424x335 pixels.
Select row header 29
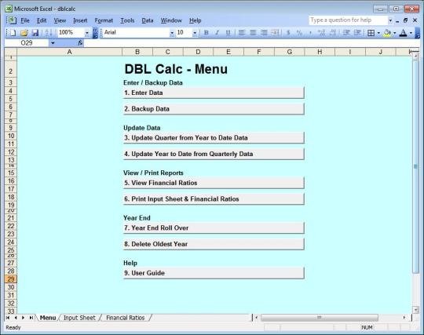11,279
